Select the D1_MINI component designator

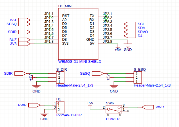click(65, 6)
